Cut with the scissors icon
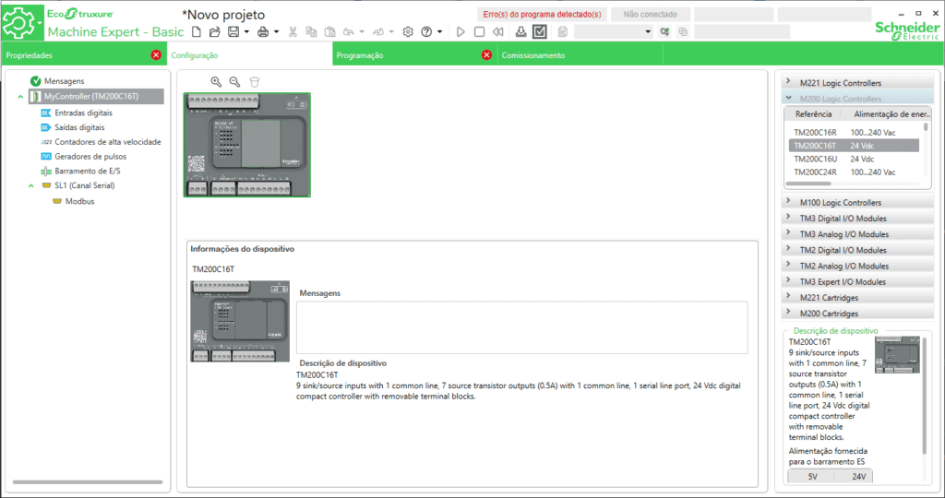Screen dimensions: 945x498 click(293, 32)
